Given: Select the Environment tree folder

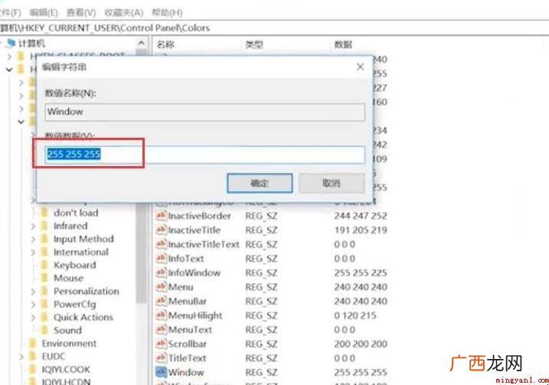Looking at the screenshot, I should (69, 344).
